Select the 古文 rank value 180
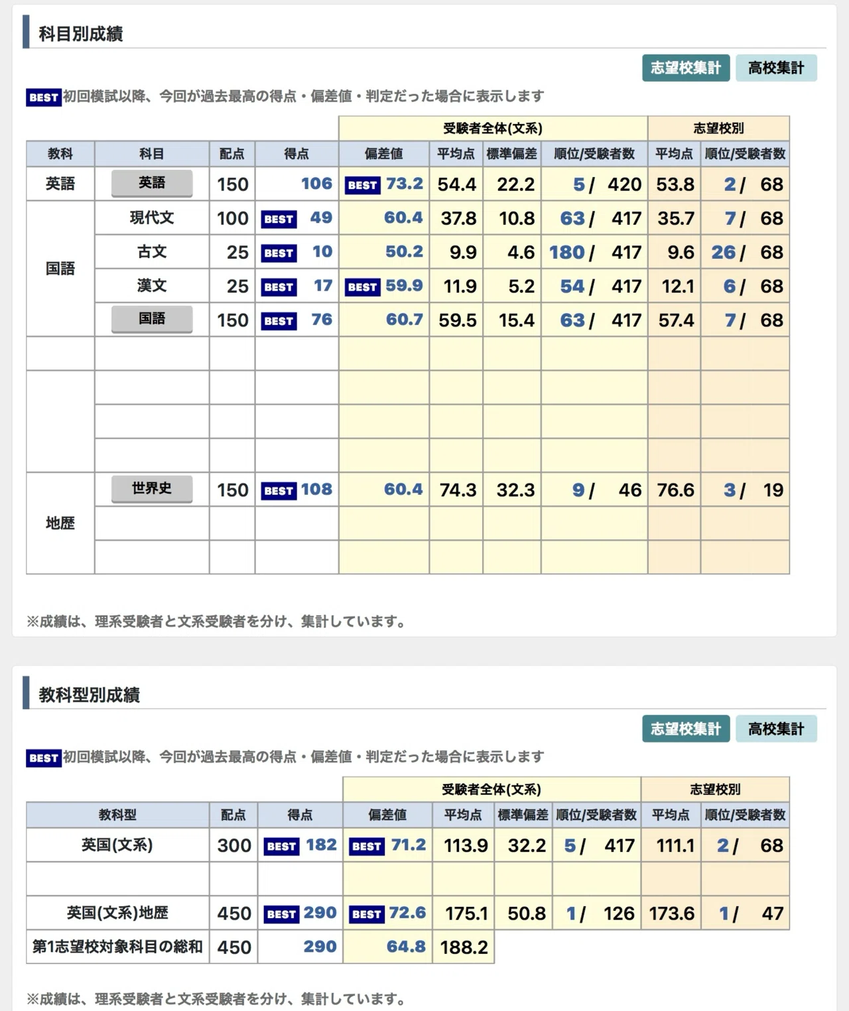 (x=567, y=252)
